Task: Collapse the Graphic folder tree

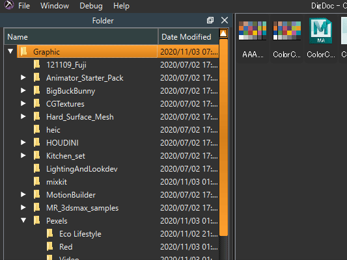Action: coord(10,51)
